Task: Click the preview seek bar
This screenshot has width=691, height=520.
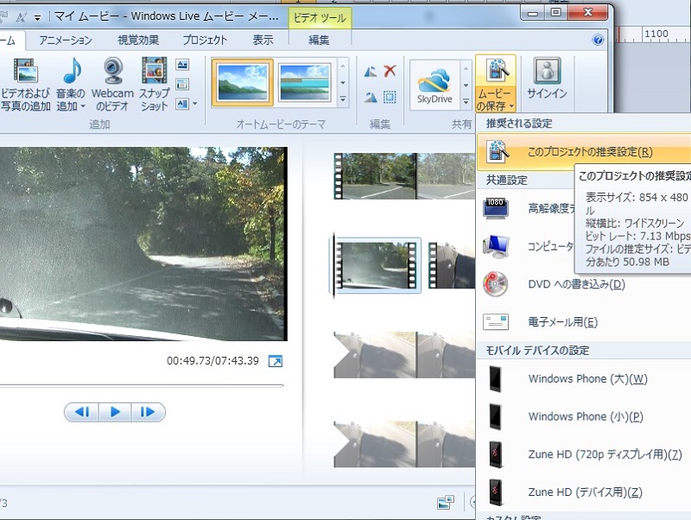Action: coord(142,385)
